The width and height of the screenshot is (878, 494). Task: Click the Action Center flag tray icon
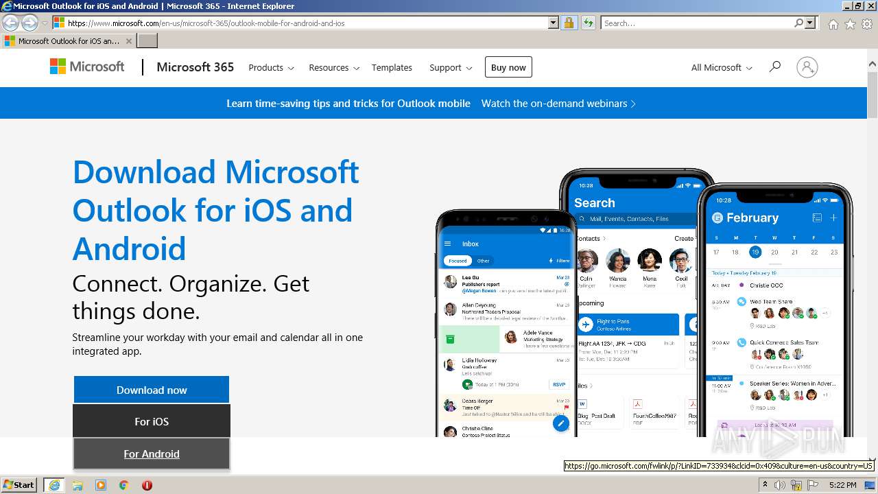(813, 485)
